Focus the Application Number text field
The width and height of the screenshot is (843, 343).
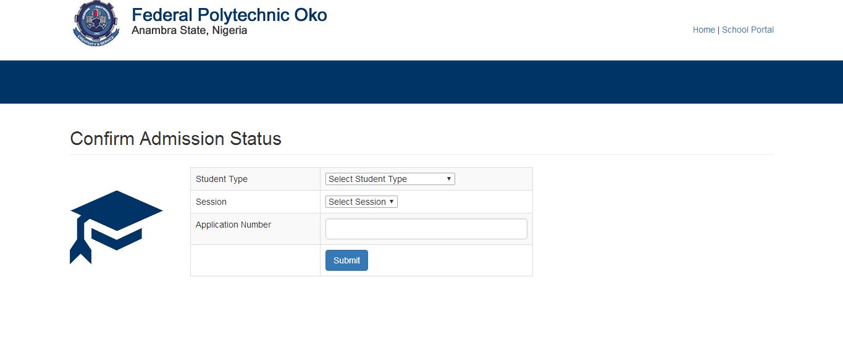tap(426, 229)
